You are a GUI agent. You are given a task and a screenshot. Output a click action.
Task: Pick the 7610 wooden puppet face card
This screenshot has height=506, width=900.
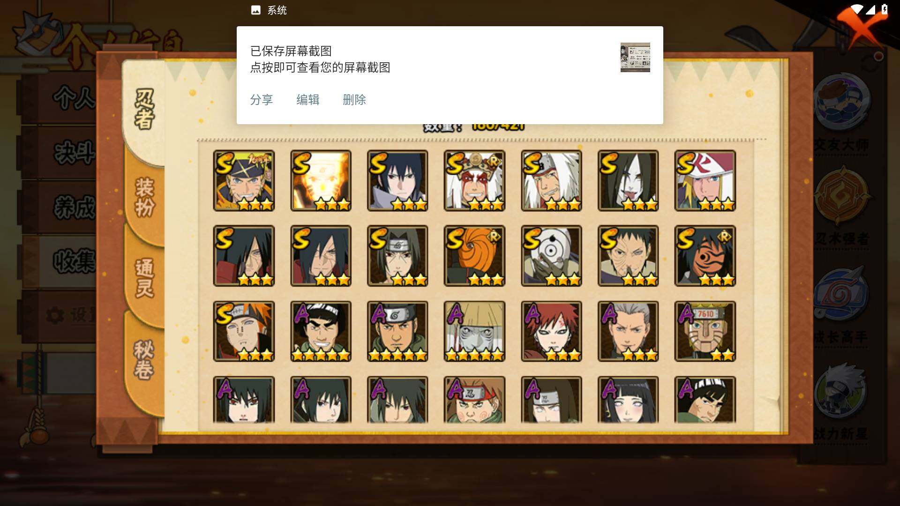click(705, 331)
